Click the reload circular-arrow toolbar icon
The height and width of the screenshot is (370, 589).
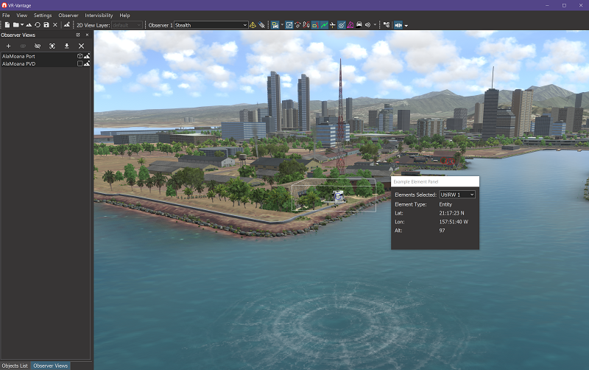[x=38, y=25]
